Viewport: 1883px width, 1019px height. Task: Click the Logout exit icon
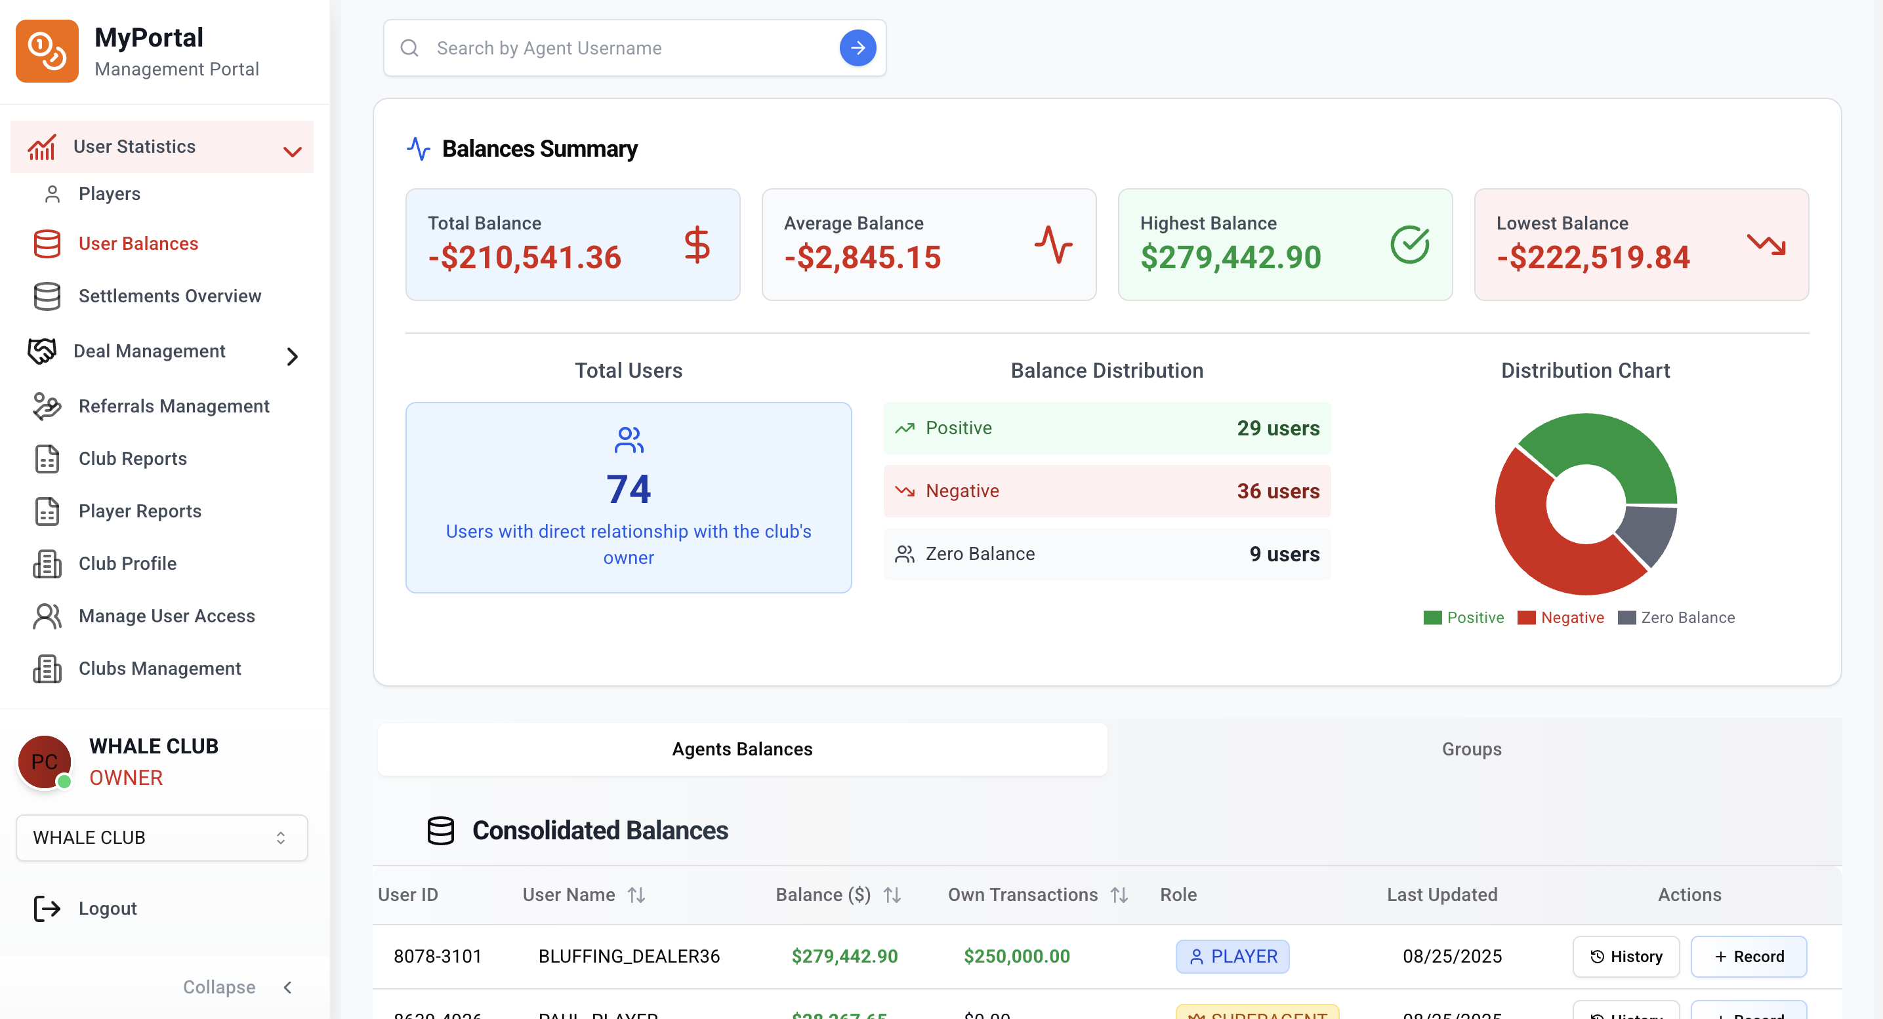[x=47, y=908]
